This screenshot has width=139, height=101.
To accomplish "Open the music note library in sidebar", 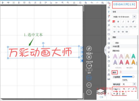I will [109, 39].
